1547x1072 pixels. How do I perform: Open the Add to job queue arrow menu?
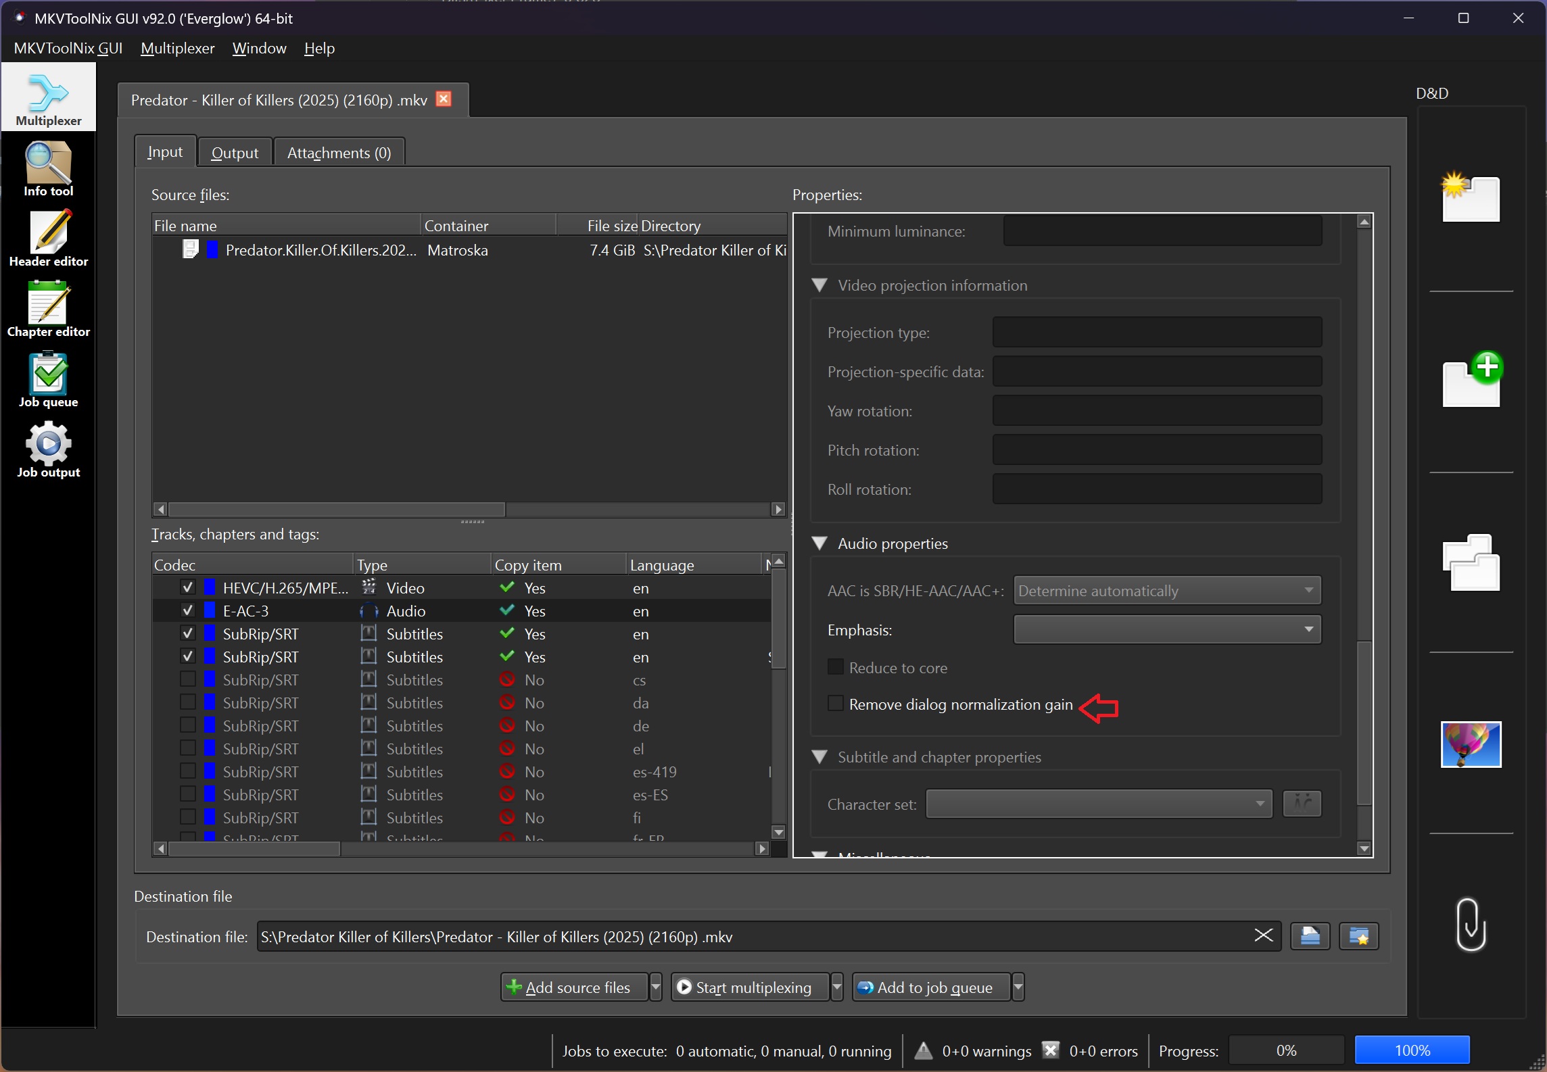coord(1018,987)
